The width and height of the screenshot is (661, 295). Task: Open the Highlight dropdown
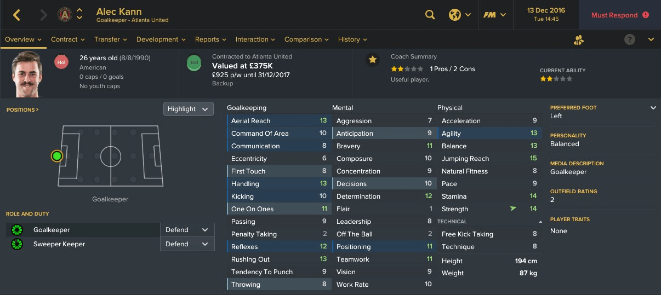(189, 109)
